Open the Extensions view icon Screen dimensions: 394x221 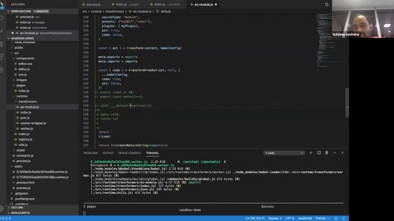(x=1, y=57)
